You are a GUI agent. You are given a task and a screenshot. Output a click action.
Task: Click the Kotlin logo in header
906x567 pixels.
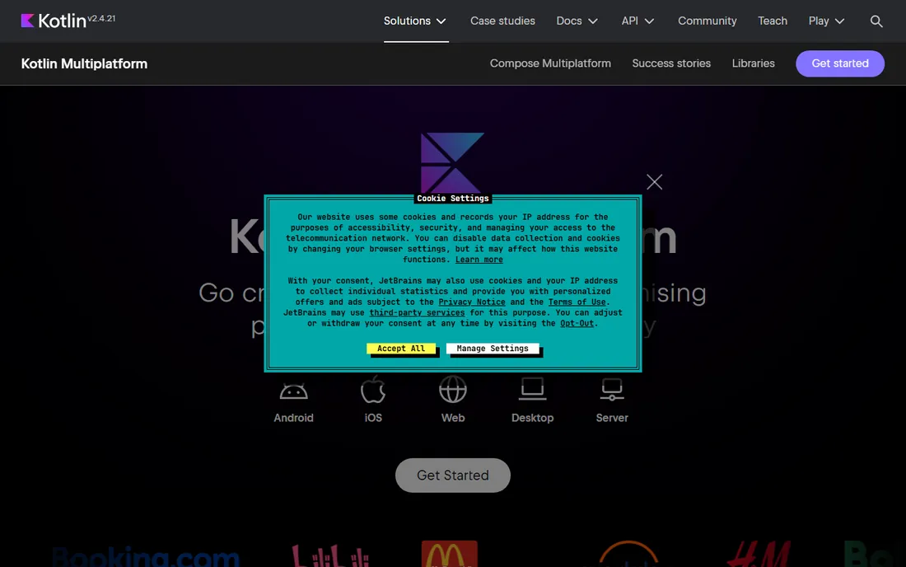(x=54, y=21)
